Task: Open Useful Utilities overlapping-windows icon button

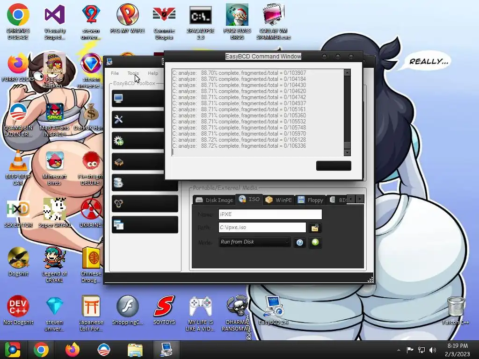Action: point(145,225)
